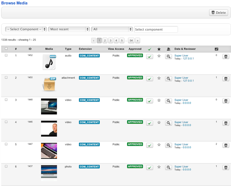Screen dimensions: 231x186
Task: Open the laptop video thumbnail in row 5
Action: coord(49,151)
